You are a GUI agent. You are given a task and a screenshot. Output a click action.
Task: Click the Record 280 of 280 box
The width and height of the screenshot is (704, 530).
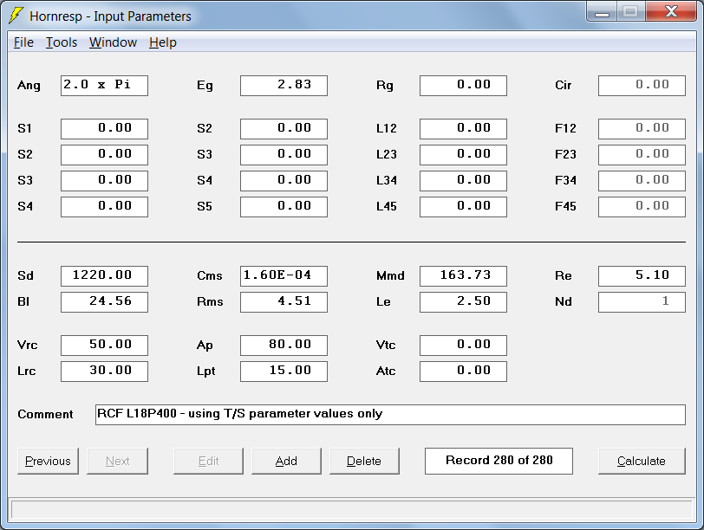point(499,461)
